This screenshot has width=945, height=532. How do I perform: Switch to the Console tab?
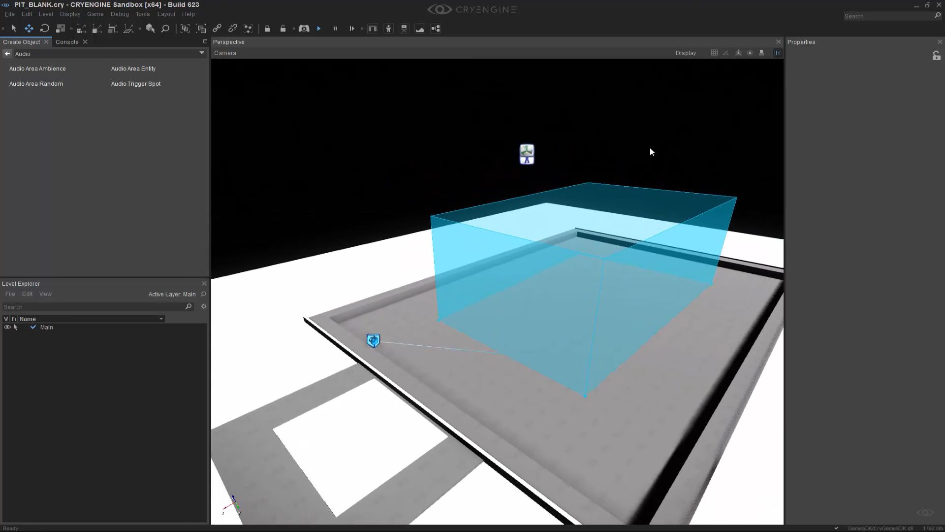click(67, 42)
